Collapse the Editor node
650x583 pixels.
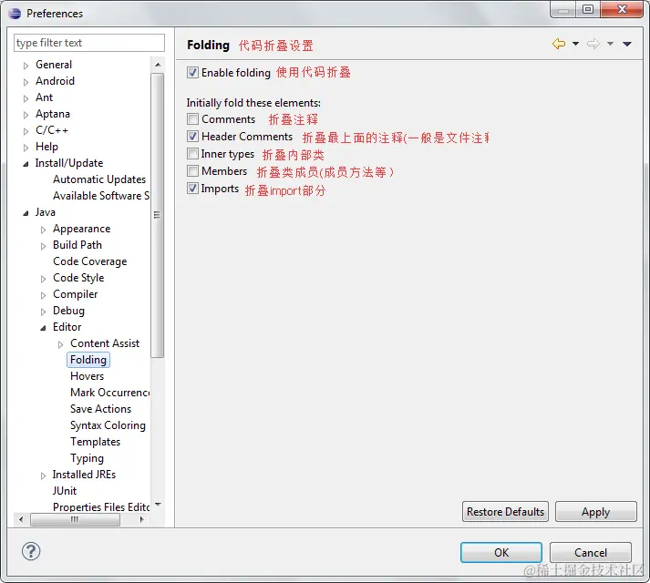click(43, 328)
